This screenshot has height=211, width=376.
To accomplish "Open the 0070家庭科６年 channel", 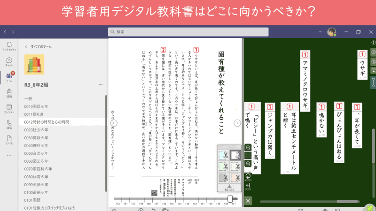I will click(38, 169).
